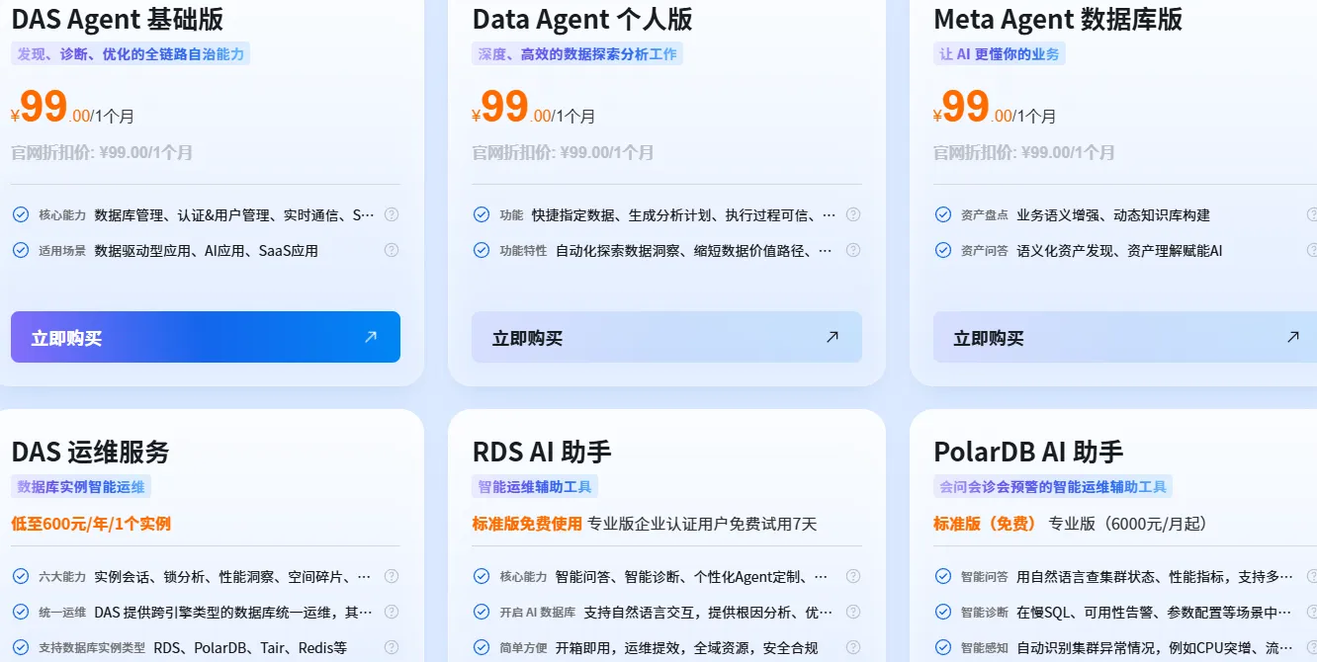Open the DAS 运维服务 title
This screenshot has height=662, width=1317.
(91, 452)
